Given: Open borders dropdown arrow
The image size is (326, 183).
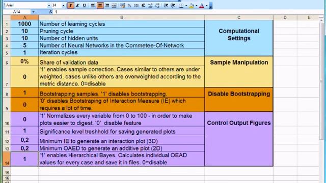Looking at the screenshot, I should click(186, 6).
